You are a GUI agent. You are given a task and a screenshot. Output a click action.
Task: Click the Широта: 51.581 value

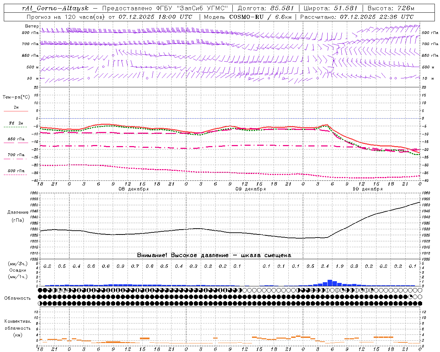(x=331, y=8)
